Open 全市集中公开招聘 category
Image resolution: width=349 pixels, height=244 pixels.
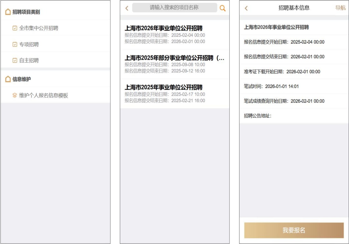point(39,28)
